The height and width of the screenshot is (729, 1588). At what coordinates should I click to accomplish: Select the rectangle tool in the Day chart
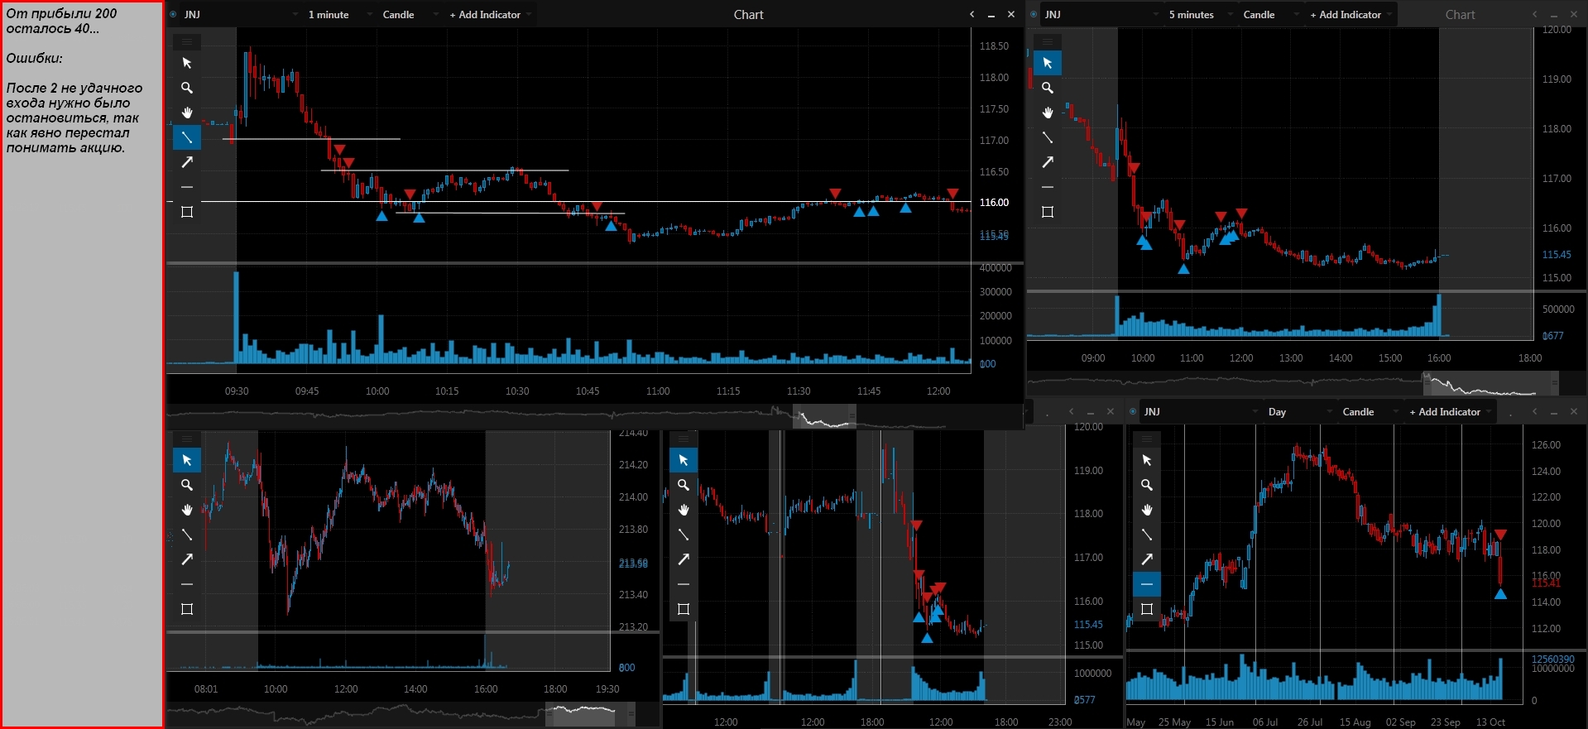point(1147,609)
